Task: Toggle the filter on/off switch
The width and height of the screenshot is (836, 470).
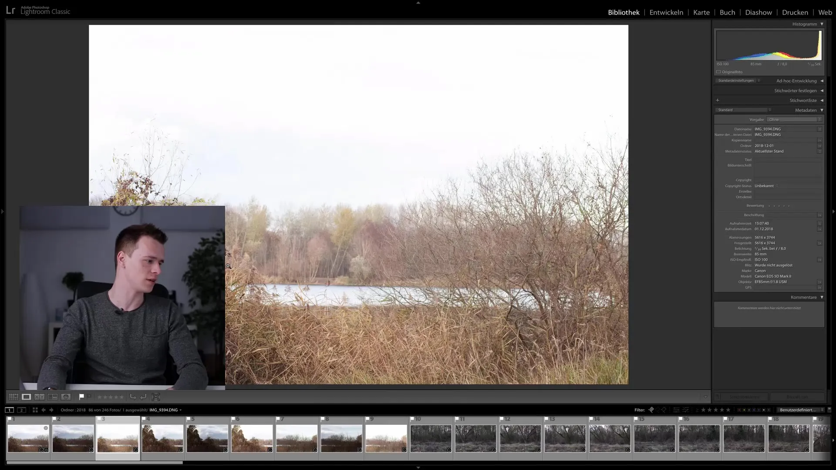Action: pyautogui.click(x=829, y=410)
